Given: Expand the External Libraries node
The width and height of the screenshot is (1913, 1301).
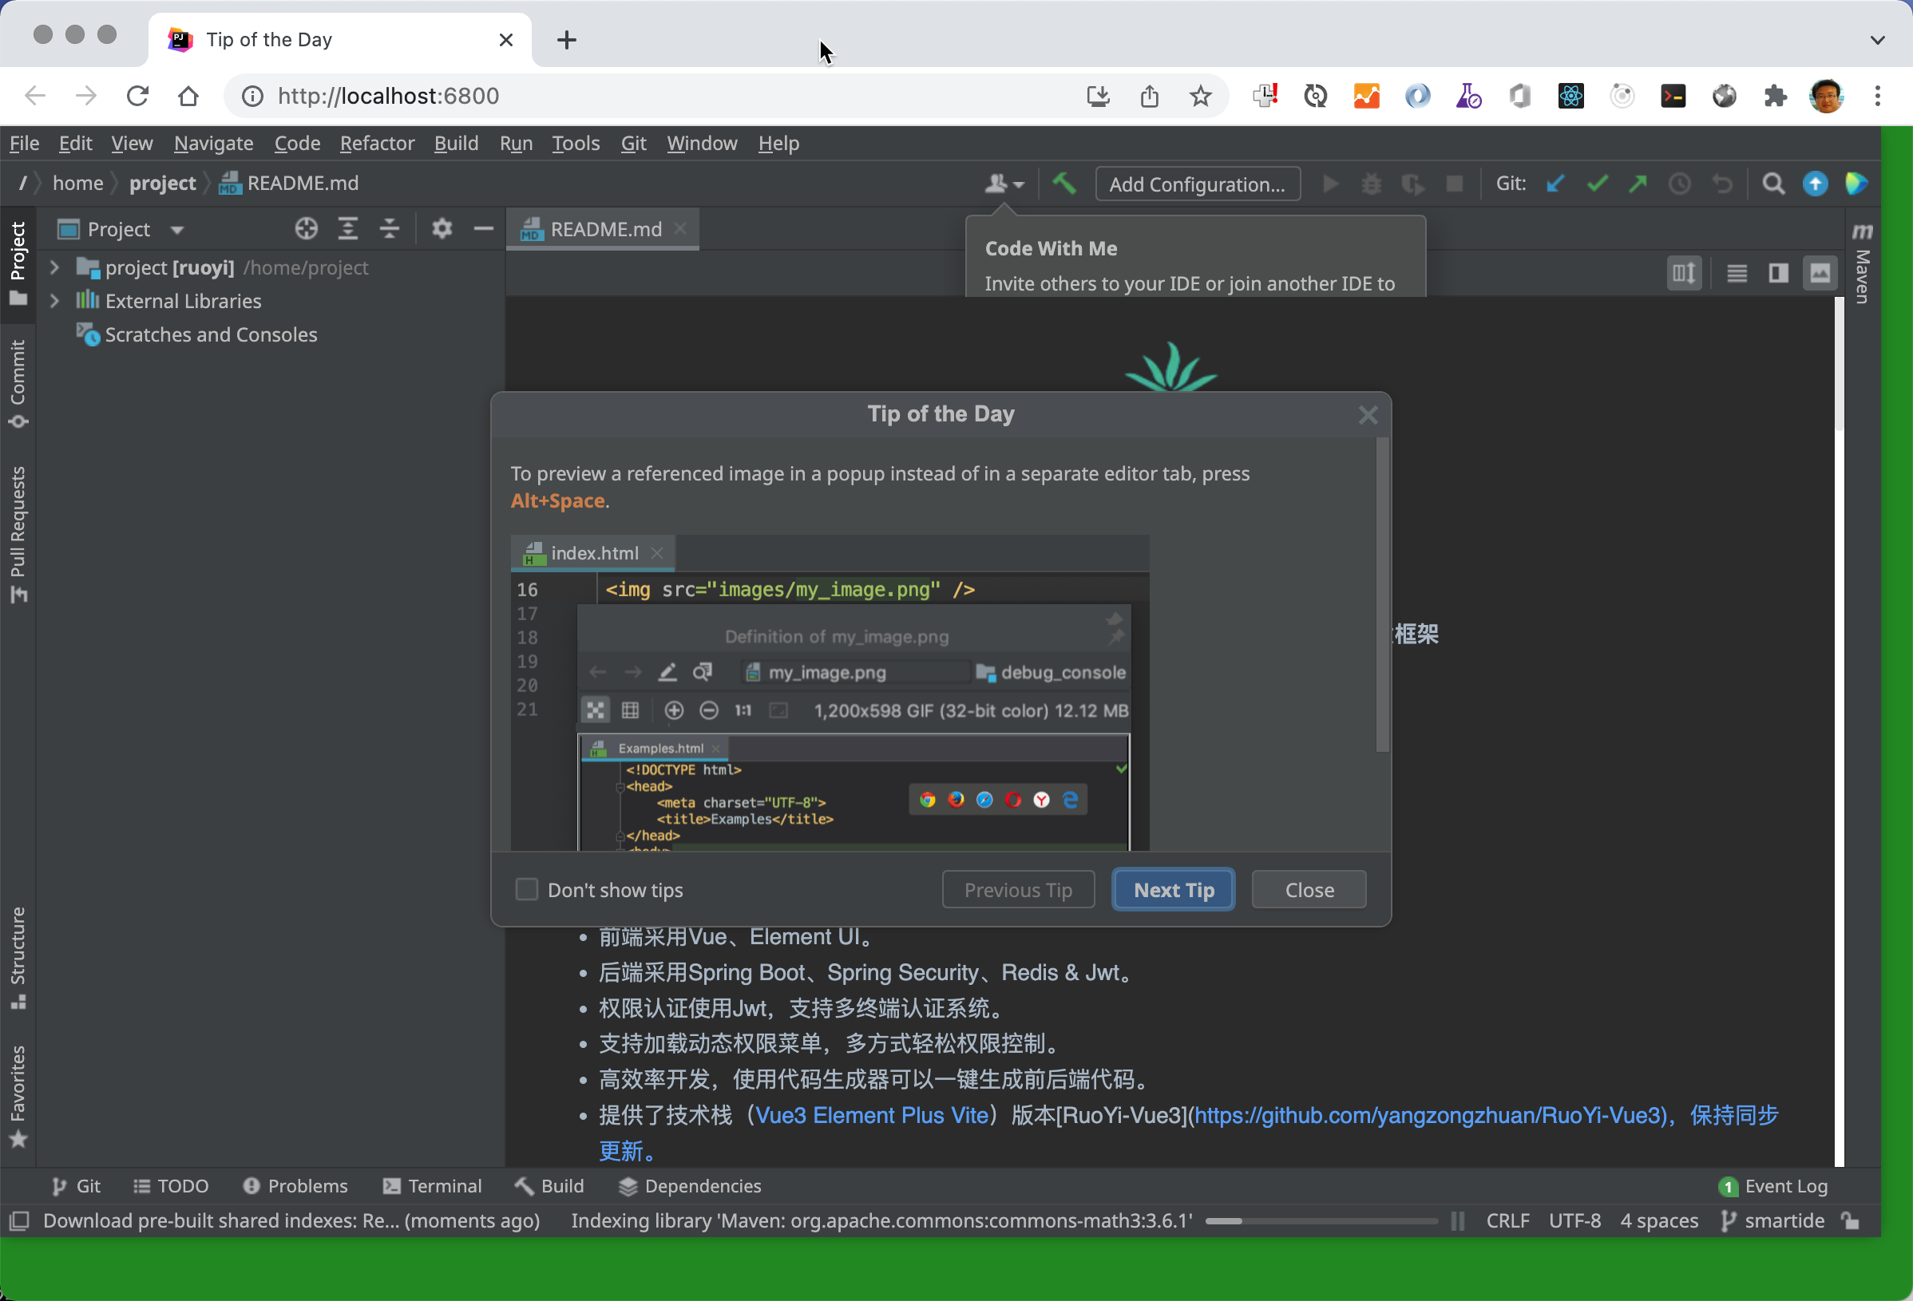Looking at the screenshot, I should point(54,301).
